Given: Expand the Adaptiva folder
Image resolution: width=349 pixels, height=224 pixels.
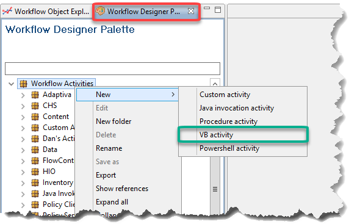Looking at the screenshot, I should coord(23,95).
